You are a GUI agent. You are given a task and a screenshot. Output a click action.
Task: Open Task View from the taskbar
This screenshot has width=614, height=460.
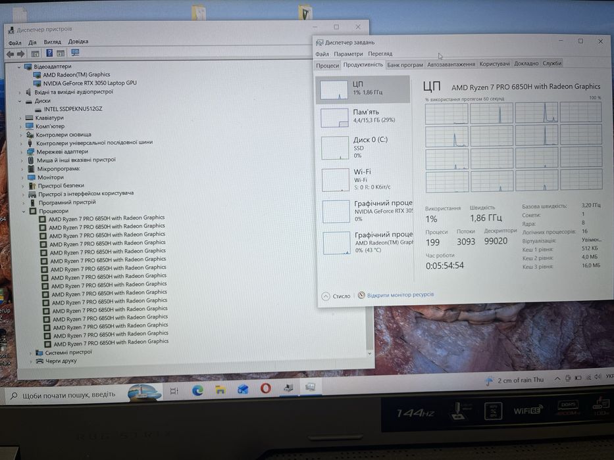(x=174, y=390)
